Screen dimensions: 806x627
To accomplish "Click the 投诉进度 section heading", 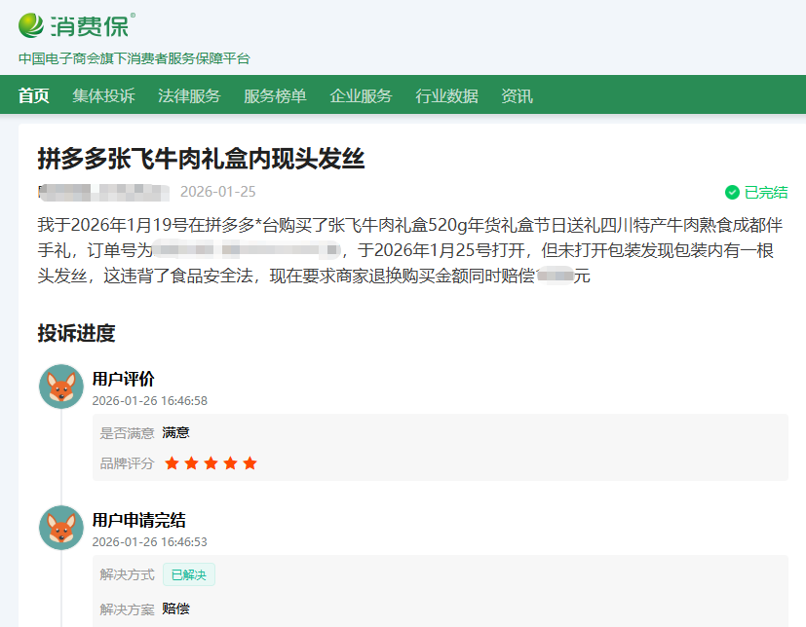I will [76, 333].
